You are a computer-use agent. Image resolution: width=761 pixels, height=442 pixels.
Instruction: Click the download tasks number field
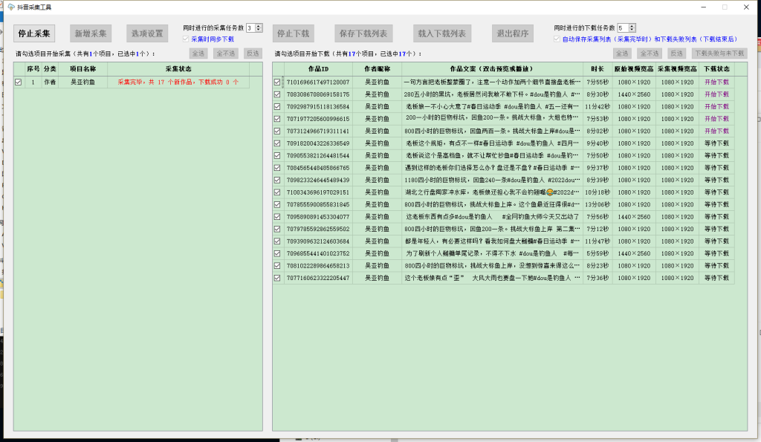(623, 28)
